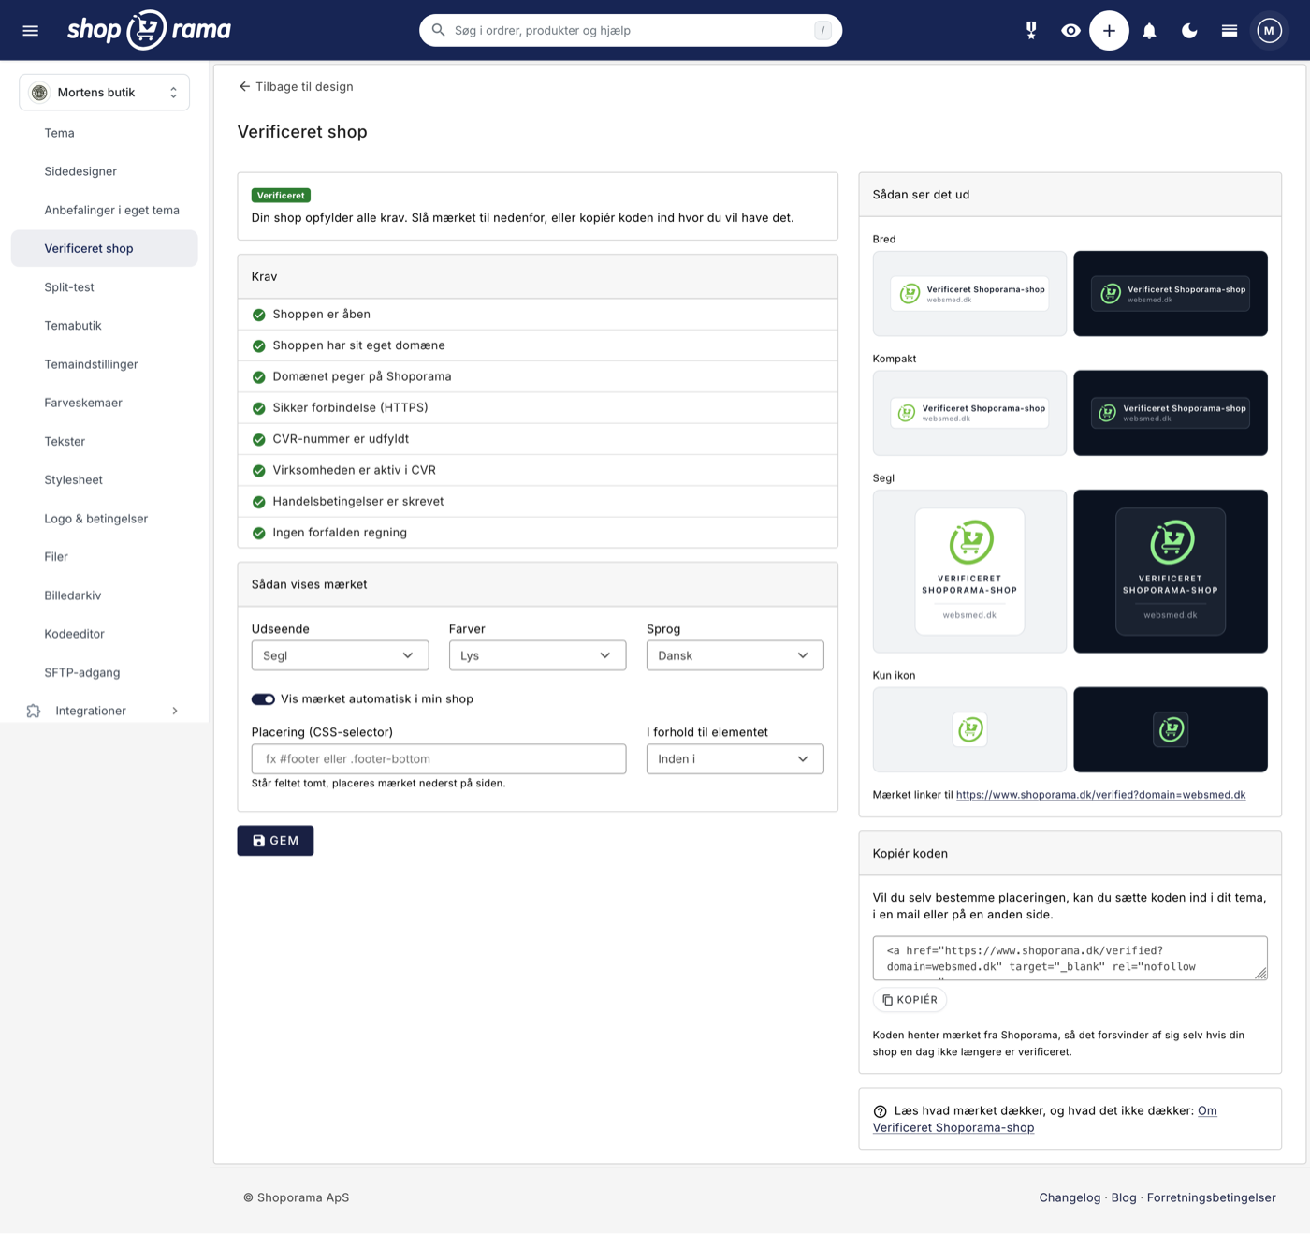Open Split-test page
1310x1234 pixels.
pos(69,287)
